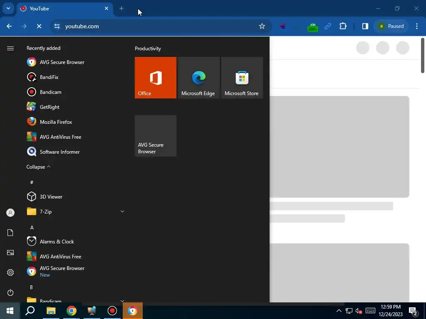Open AVG AntiVirus Free in Recently added
426x319 pixels.
tap(76, 137)
